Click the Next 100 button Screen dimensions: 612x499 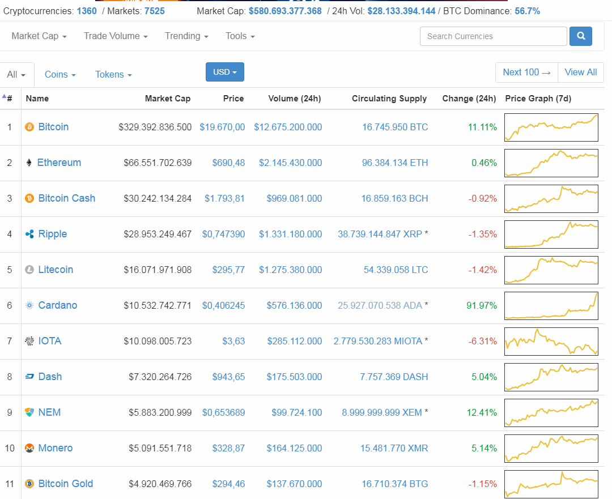tap(526, 72)
